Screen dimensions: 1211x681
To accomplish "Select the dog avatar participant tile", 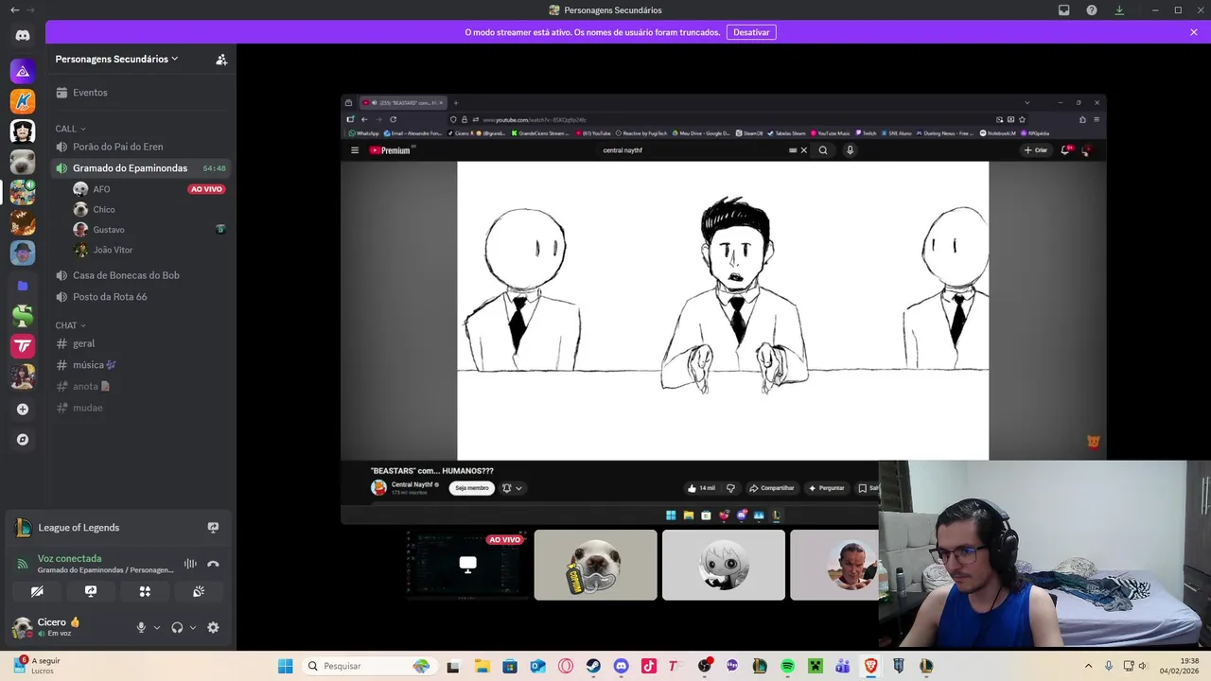I will pos(595,565).
